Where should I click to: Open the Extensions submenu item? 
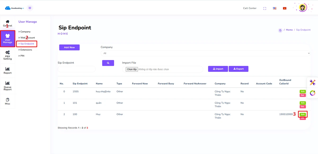(x=26, y=50)
